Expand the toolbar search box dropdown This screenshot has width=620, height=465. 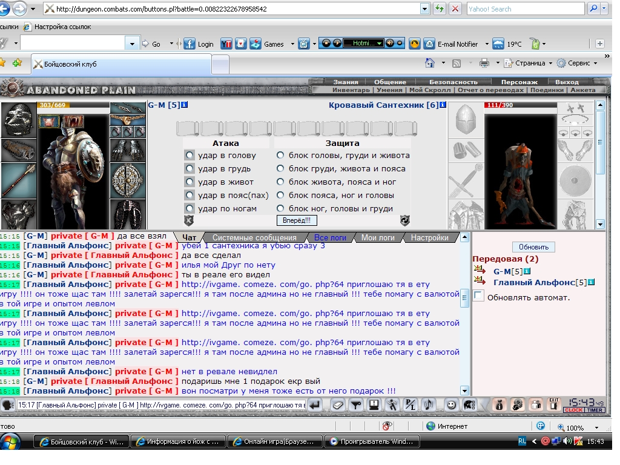pos(132,44)
